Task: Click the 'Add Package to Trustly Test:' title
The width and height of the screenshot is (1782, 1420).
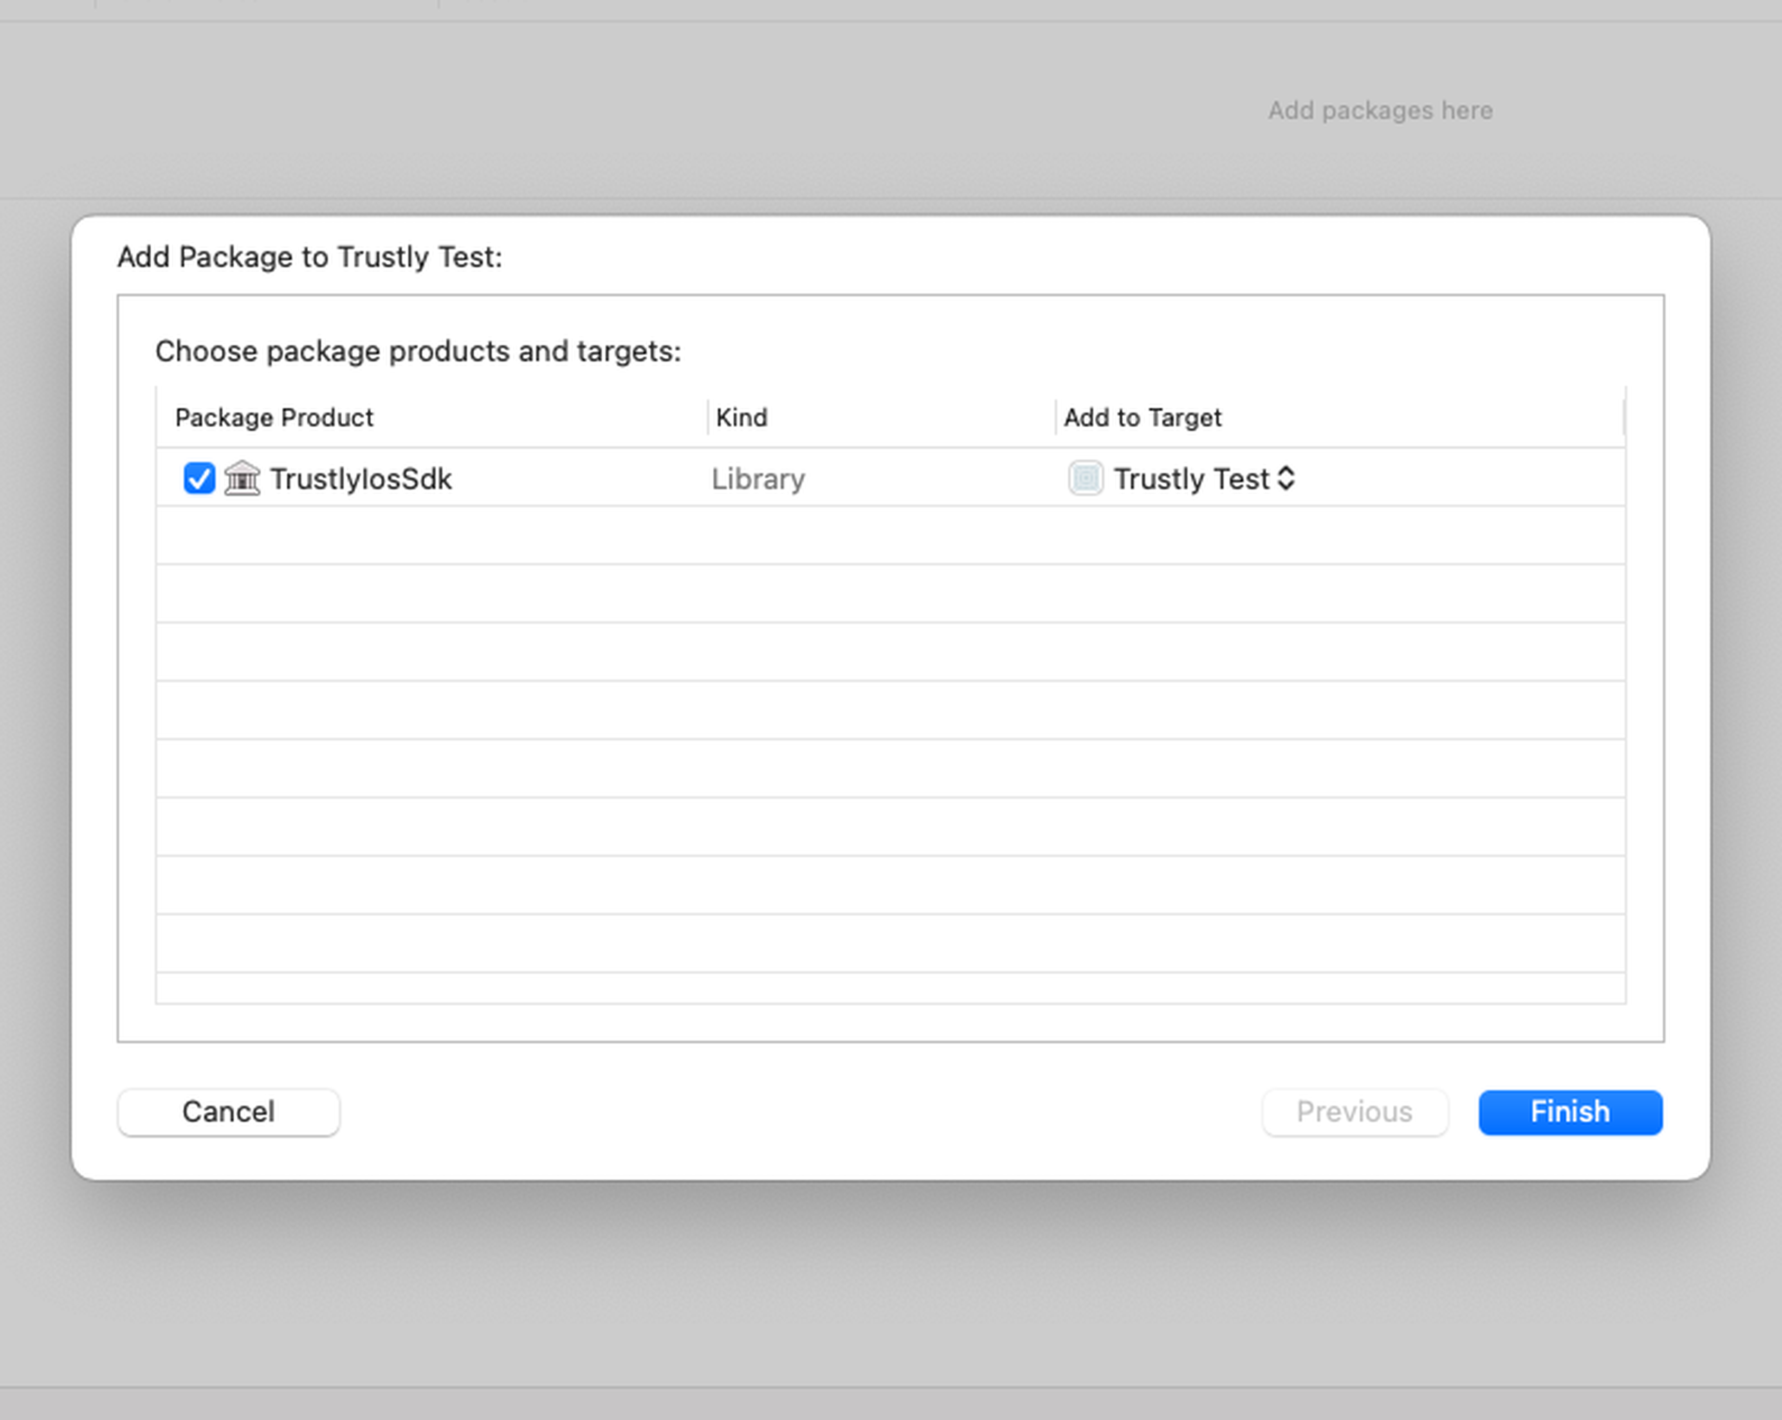Action: coord(310,257)
